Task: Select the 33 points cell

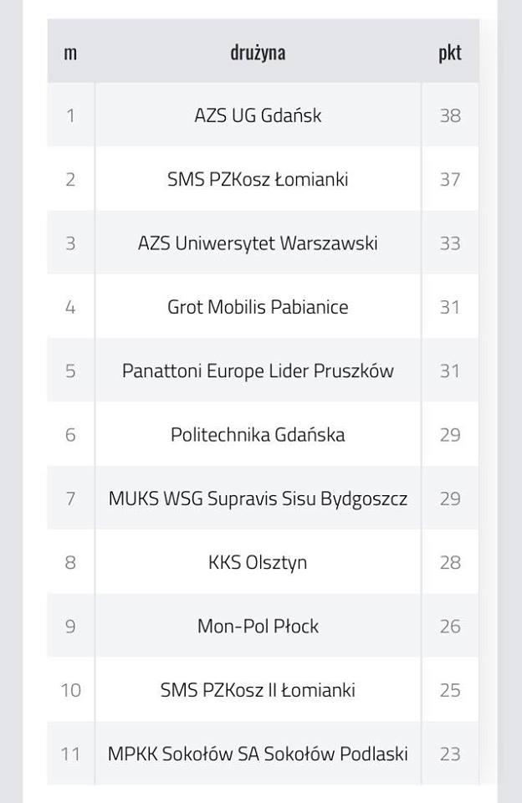Action: 450,243
